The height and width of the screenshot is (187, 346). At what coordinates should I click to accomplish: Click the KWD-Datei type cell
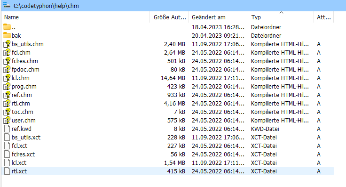pos(265,129)
